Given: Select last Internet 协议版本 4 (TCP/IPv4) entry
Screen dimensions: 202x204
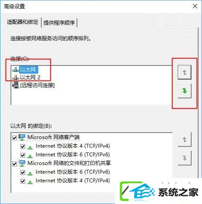Looking at the screenshot, I should (x=73, y=181).
